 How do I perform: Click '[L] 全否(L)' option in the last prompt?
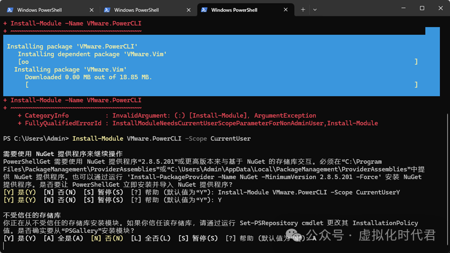pos(151,238)
